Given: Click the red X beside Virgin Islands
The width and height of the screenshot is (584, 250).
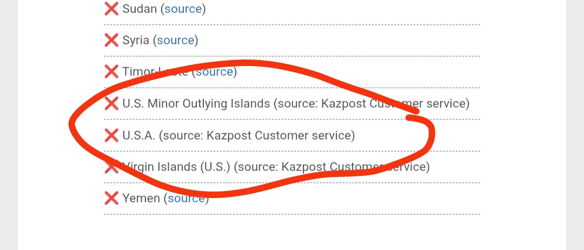Looking at the screenshot, I should 111,167.
